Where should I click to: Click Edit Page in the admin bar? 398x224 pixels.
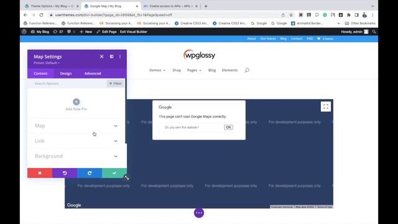point(107,32)
